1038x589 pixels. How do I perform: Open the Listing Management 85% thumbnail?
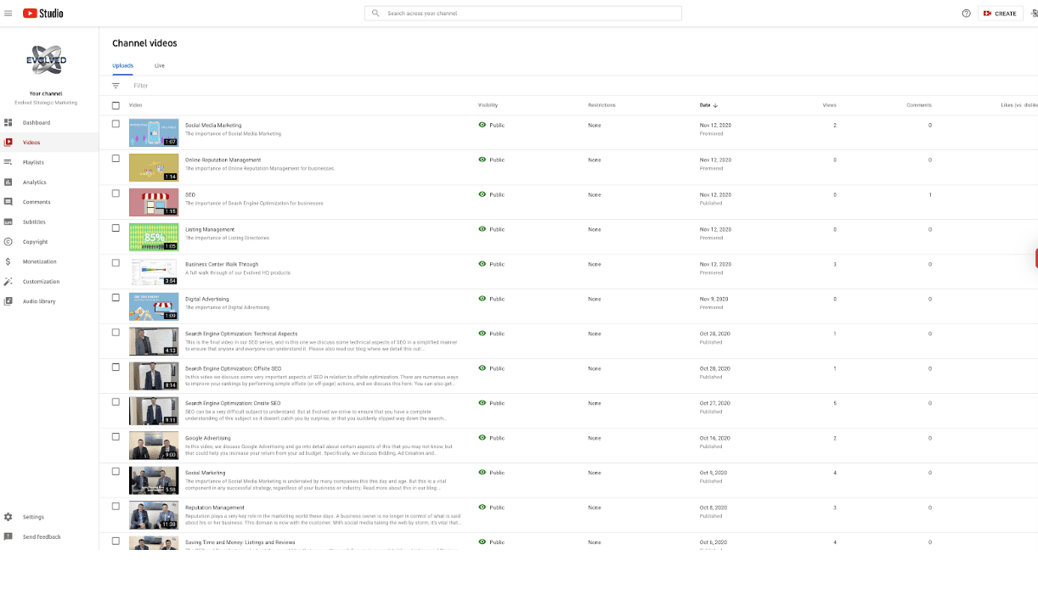point(154,237)
